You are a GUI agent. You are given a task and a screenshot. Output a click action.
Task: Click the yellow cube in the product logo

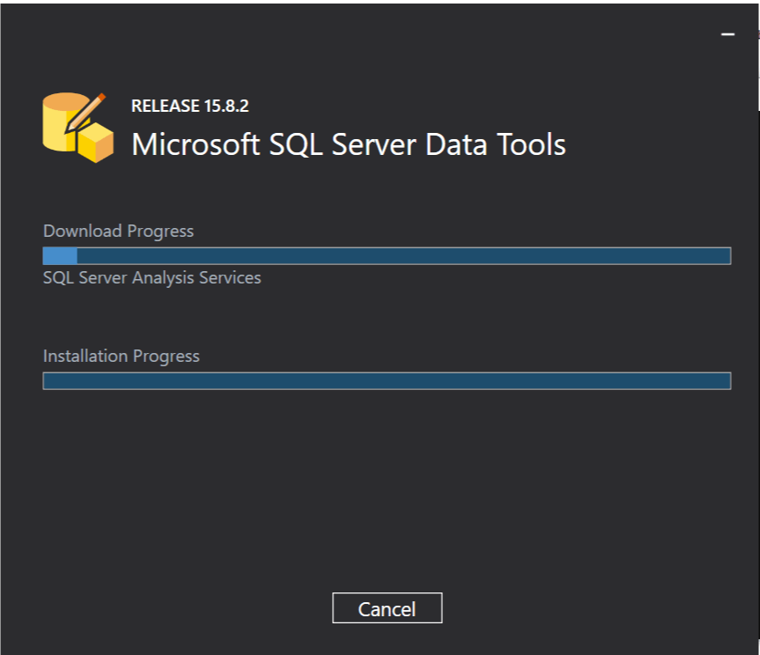[x=94, y=143]
